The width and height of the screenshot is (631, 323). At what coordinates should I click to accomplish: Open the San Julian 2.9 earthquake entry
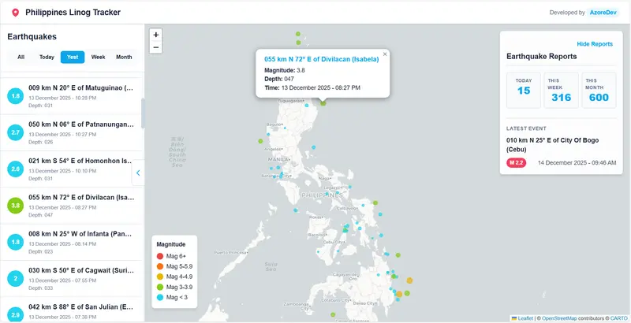[71, 310]
